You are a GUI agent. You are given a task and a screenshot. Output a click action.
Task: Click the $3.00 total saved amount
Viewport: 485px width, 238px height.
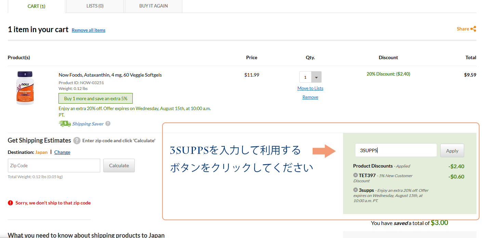[440, 223]
